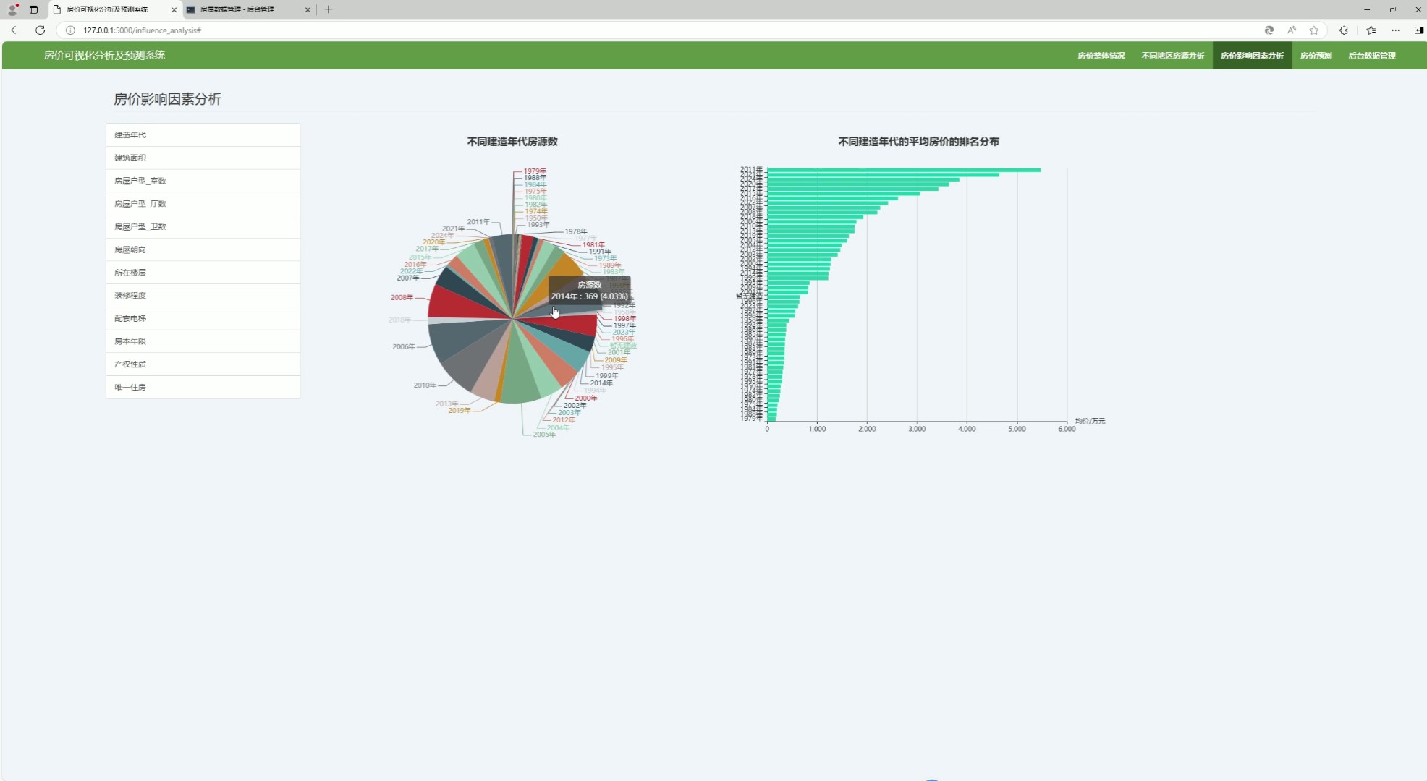Click the read aloud icon
Image resolution: width=1427 pixels, height=781 pixels.
coord(1292,30)
